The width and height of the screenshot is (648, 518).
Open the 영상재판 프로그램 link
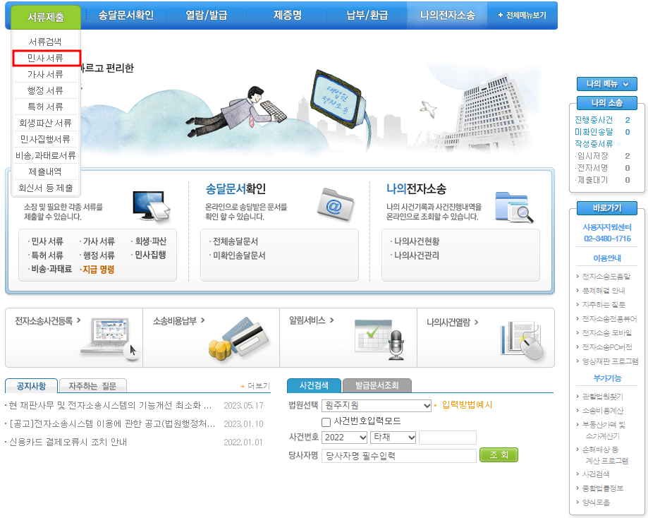click(x=610, y=361)
